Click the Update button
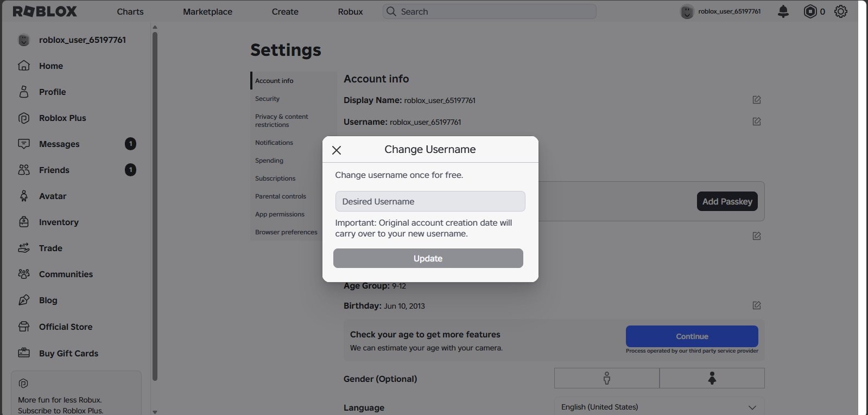The width and height of the screenshot is (868, 415). (428, 258)
